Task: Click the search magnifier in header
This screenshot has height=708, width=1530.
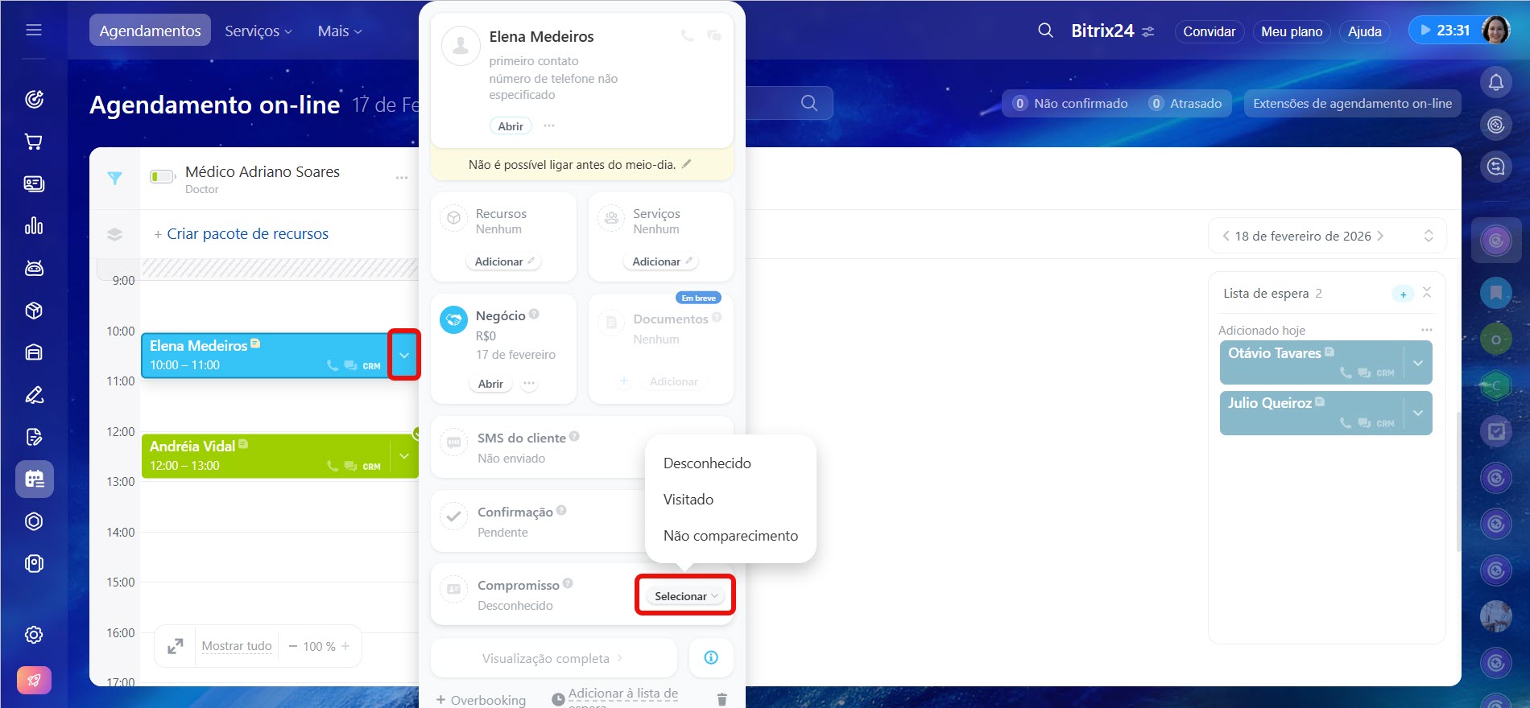Action: (x=1045, y=31)
